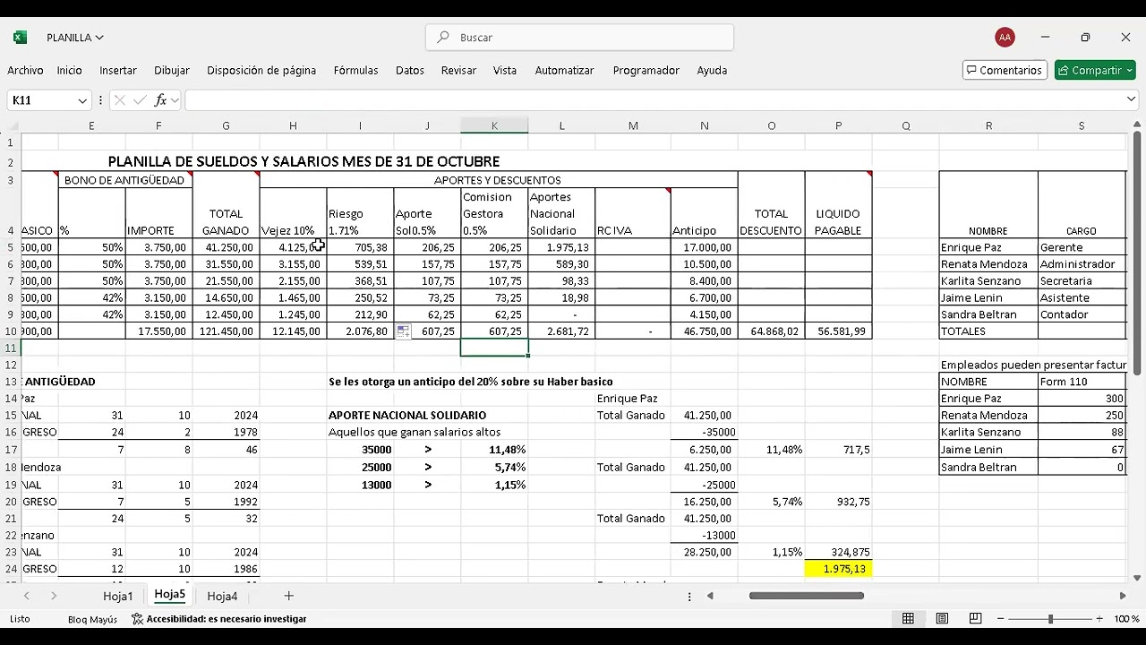The image size is (1146, 645).
Task: Zoom in with the plus icon
Action: tap(1099, 619)
